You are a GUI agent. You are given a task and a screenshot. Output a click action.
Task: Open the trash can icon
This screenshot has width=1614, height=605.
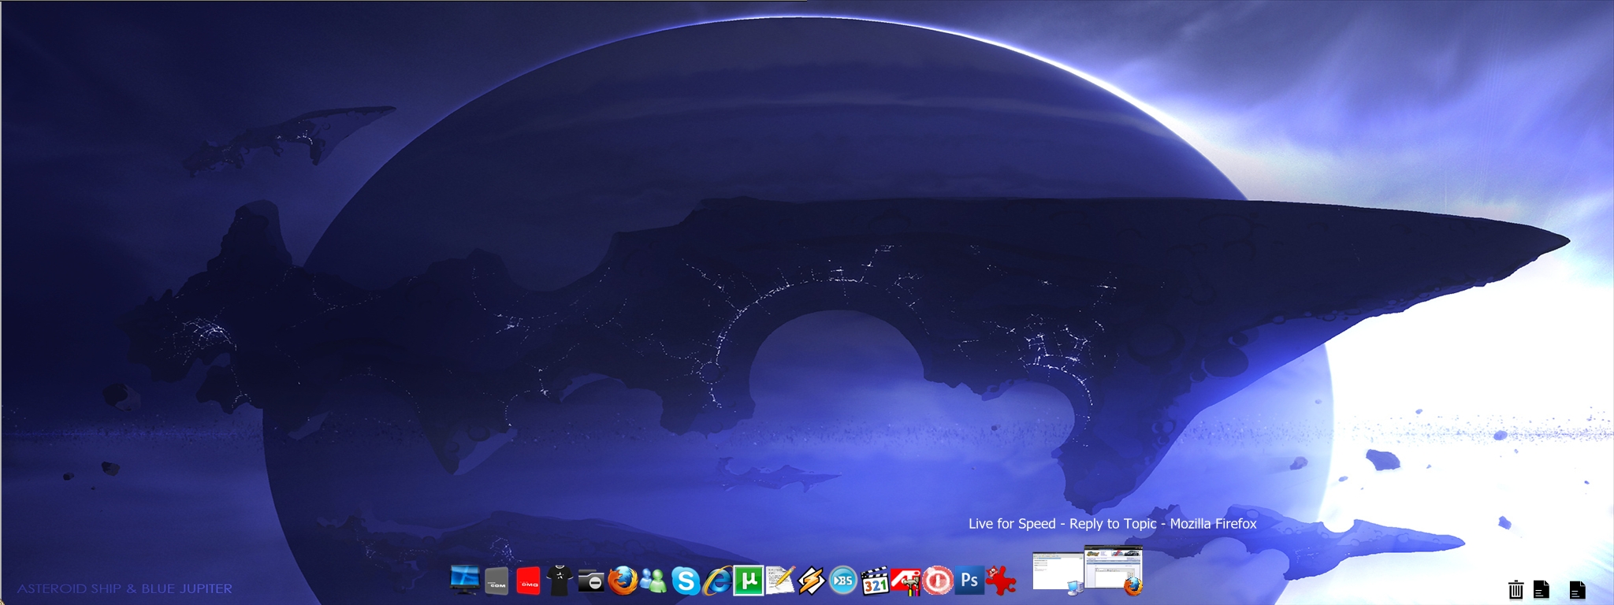[x=1515, y=589]
